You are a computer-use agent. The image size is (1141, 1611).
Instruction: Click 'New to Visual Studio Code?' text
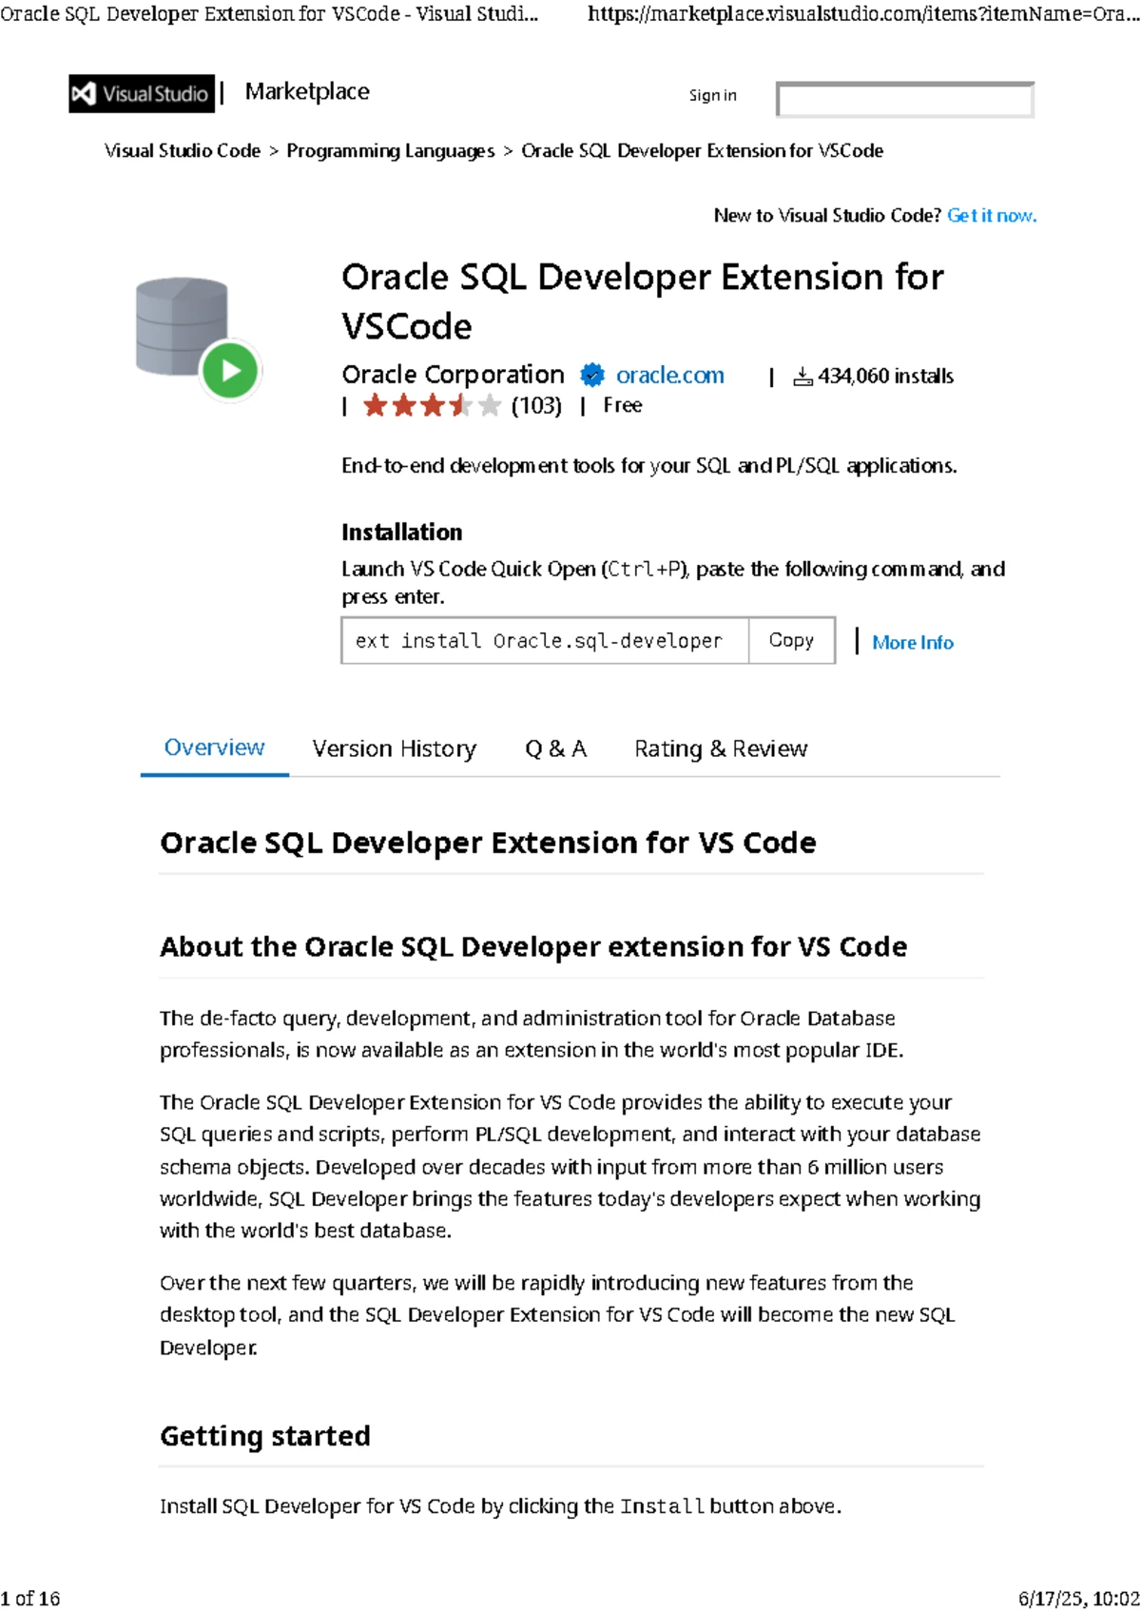point(827,216)
